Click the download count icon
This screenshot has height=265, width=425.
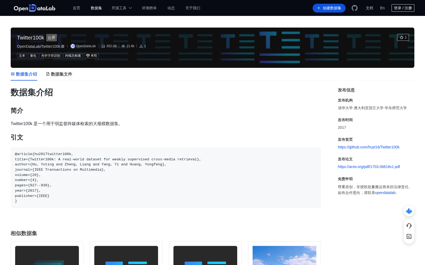[141, 46]
